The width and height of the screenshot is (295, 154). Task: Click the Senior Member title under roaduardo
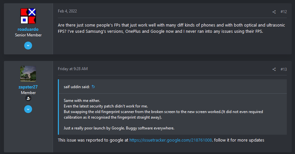tap(28, 35)
